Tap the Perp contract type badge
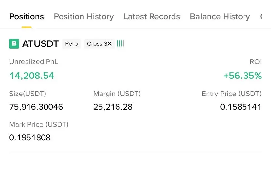 click(71, 44)
